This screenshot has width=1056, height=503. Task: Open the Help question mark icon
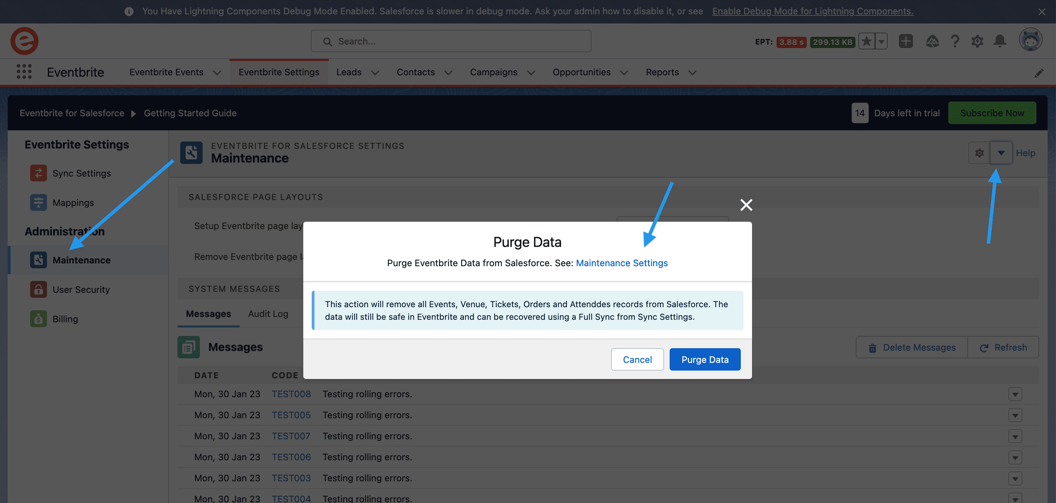point(955,41)
